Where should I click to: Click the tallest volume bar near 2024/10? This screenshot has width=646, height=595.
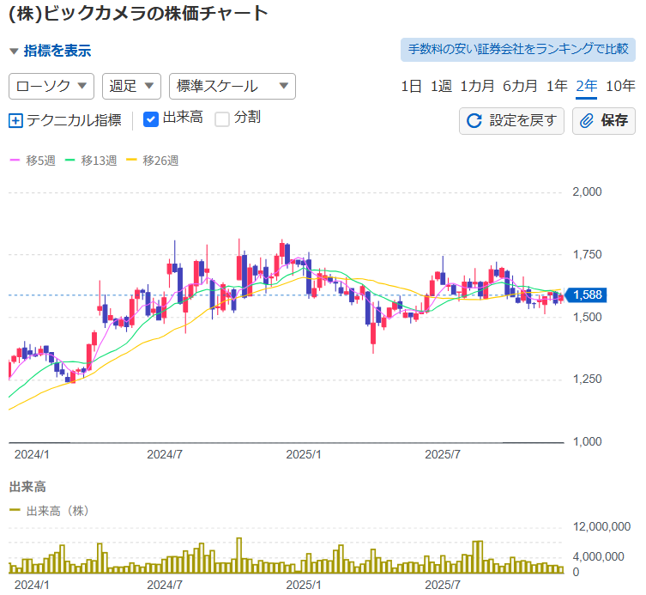click(x=238, y=555)
